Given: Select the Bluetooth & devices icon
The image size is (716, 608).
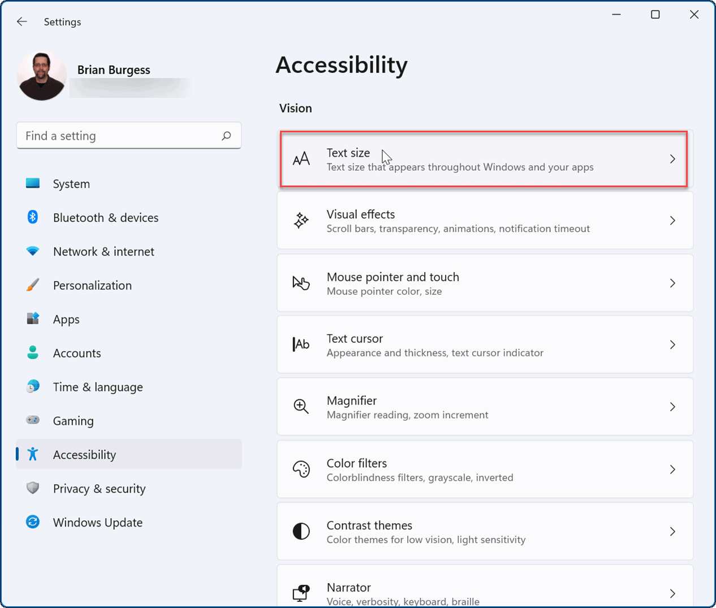Looking at the screenshot, I should [32, 217].
